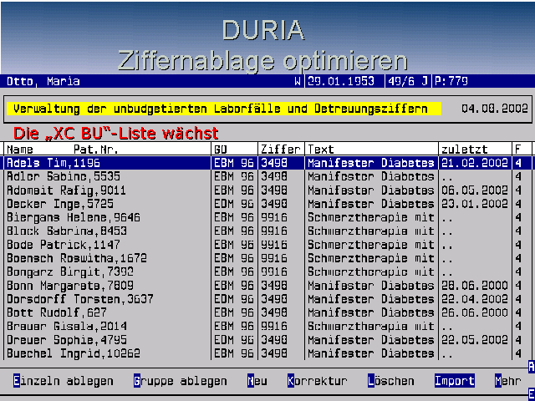This screenshot has width=535, height=401.
Task: Select the 'Löschen' menu command
Action: 391,381
